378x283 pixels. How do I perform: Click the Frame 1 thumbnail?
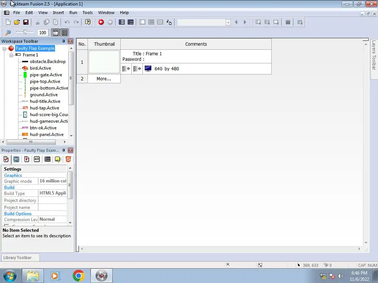click(104, 62)
